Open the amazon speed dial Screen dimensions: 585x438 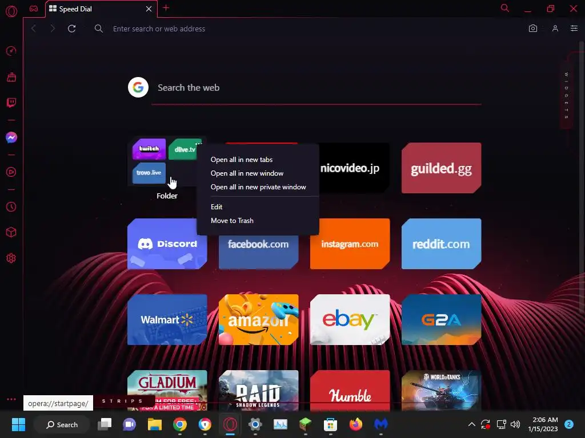[x=259, y=319]
